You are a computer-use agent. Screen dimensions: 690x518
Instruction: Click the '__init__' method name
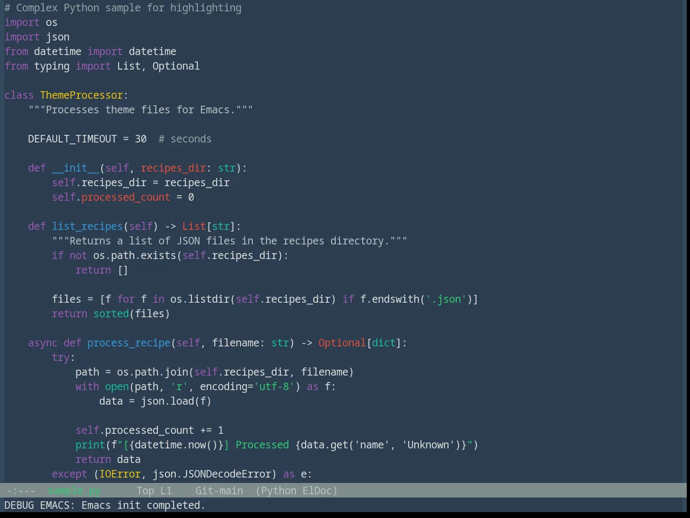coord(75,168)
